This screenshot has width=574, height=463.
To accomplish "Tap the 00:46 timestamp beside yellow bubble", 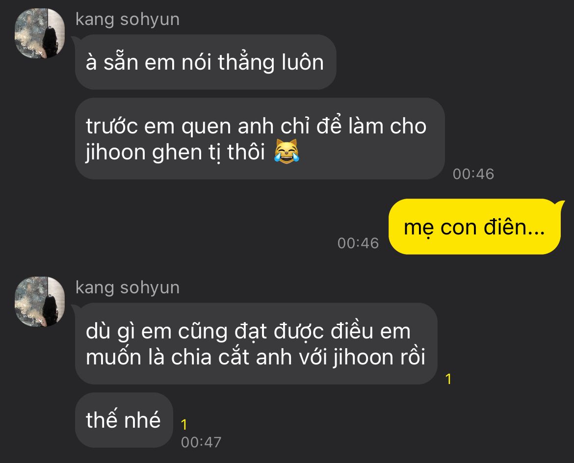I will pos(358,243).
